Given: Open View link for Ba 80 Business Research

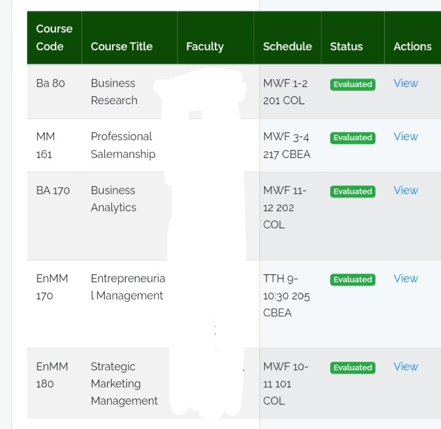Looking at the screenshot, I should 405,83.
